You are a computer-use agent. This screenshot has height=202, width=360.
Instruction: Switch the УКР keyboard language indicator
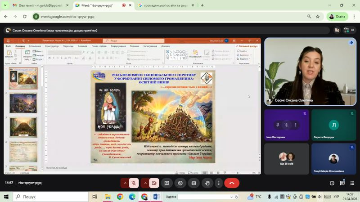tap(336, 197)
